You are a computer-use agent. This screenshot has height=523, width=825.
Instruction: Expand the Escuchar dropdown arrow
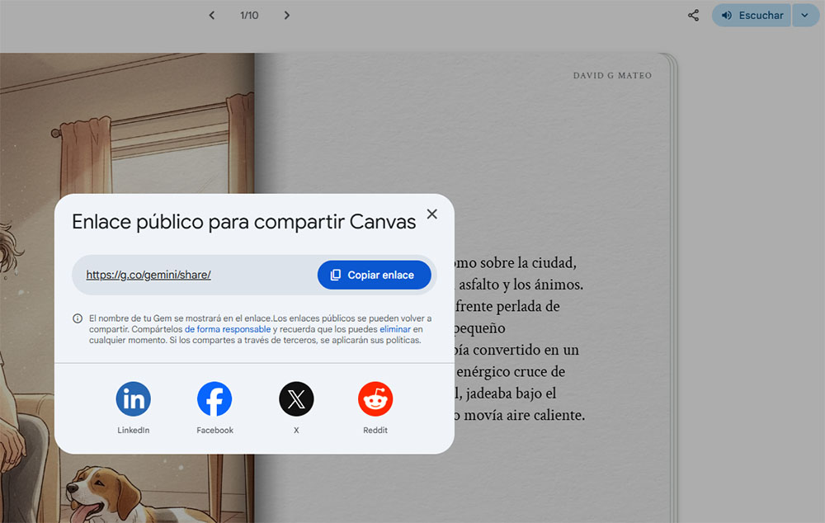[x=805, y=15]
